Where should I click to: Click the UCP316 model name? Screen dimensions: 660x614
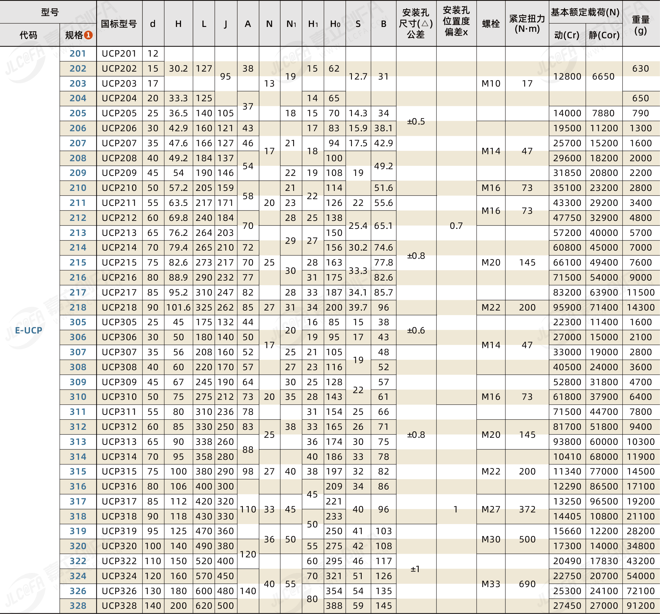pyautogui.click(x=119, y=486)
